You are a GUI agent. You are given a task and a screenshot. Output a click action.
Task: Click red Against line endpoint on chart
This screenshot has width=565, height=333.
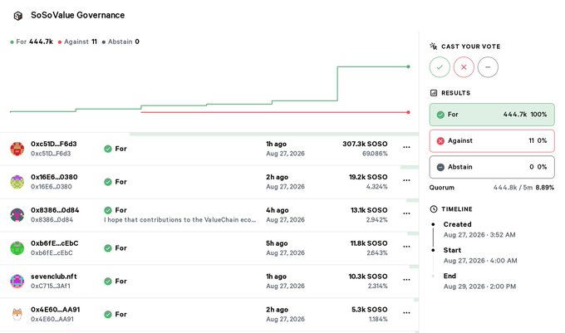(408, 112)
